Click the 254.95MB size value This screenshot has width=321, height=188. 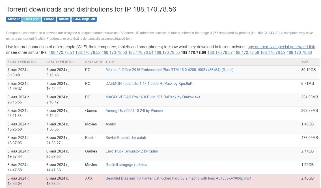tap(309, 97)
